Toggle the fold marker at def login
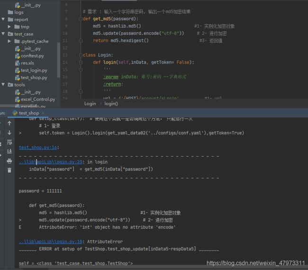This screenshot has height=270, width=308. [x=81, y=62]
